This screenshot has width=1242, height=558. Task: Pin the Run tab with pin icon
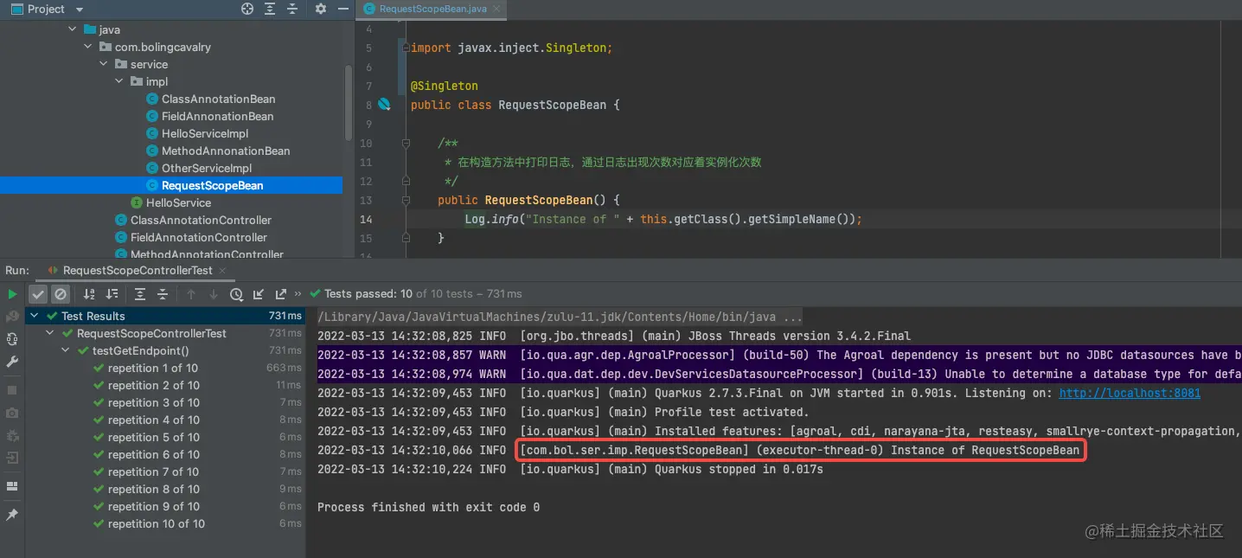click(12, 515)
